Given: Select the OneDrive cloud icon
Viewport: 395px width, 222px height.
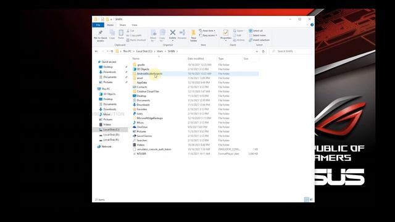Looking at the screenshot, I should pyautogui.click(x=135, y=127).
